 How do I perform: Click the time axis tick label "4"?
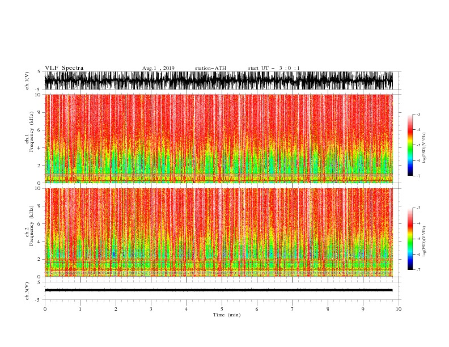point(186,309)
